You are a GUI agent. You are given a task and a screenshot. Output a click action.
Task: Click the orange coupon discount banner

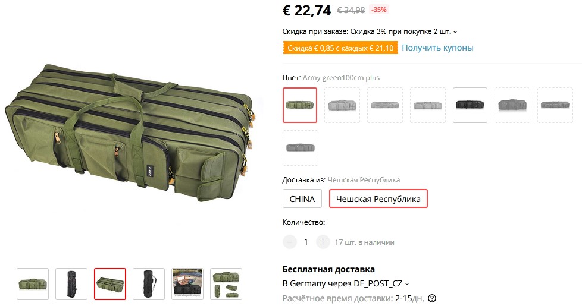[x=340, y=48]
